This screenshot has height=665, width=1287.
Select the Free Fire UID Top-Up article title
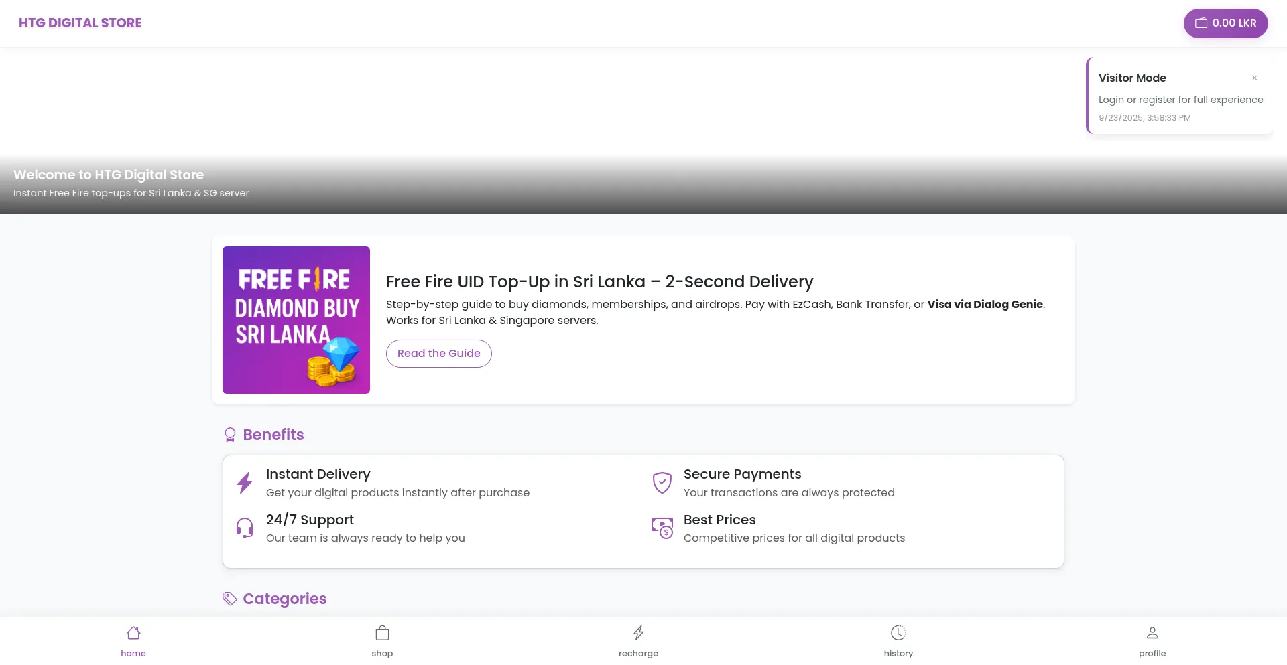pyautogui.click(x=599, y=282)
